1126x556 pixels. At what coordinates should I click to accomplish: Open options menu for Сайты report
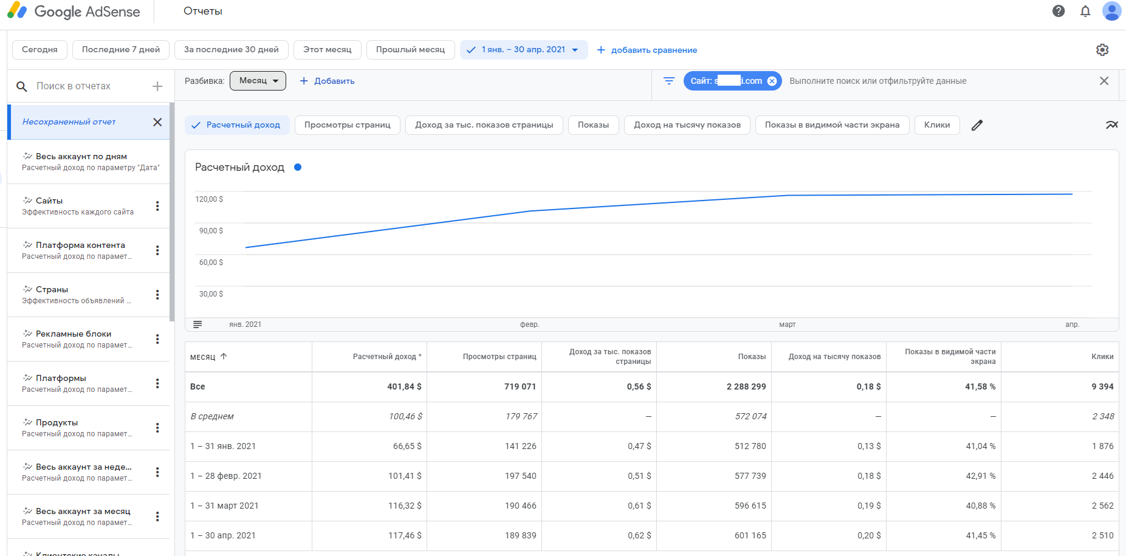pos(157,206)
